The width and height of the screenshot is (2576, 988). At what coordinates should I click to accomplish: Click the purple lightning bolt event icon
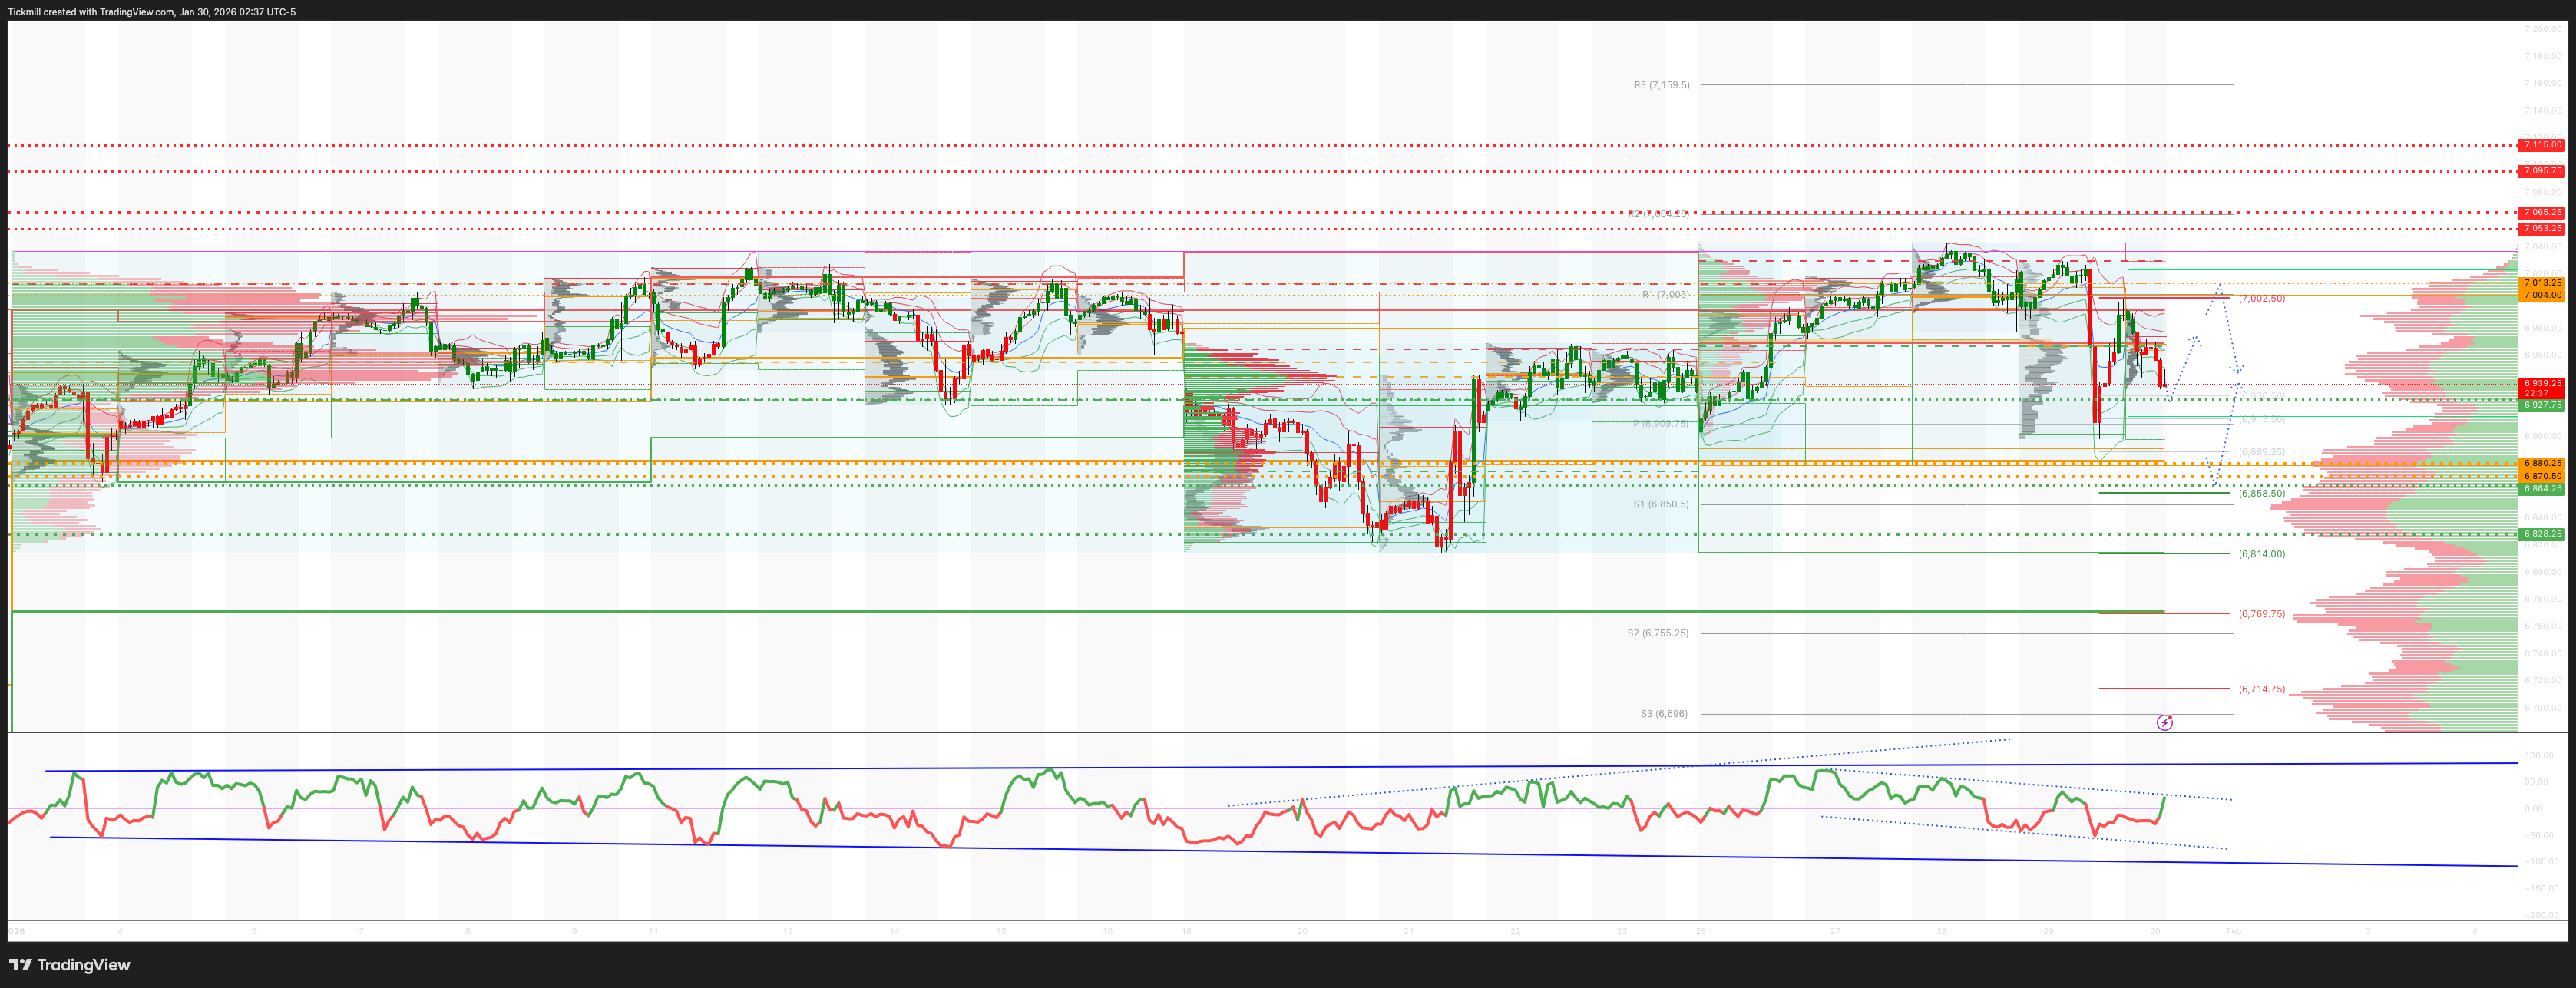2164,722
